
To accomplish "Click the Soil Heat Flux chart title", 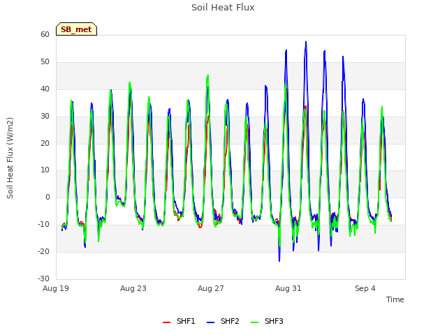I will pos(223,8).
